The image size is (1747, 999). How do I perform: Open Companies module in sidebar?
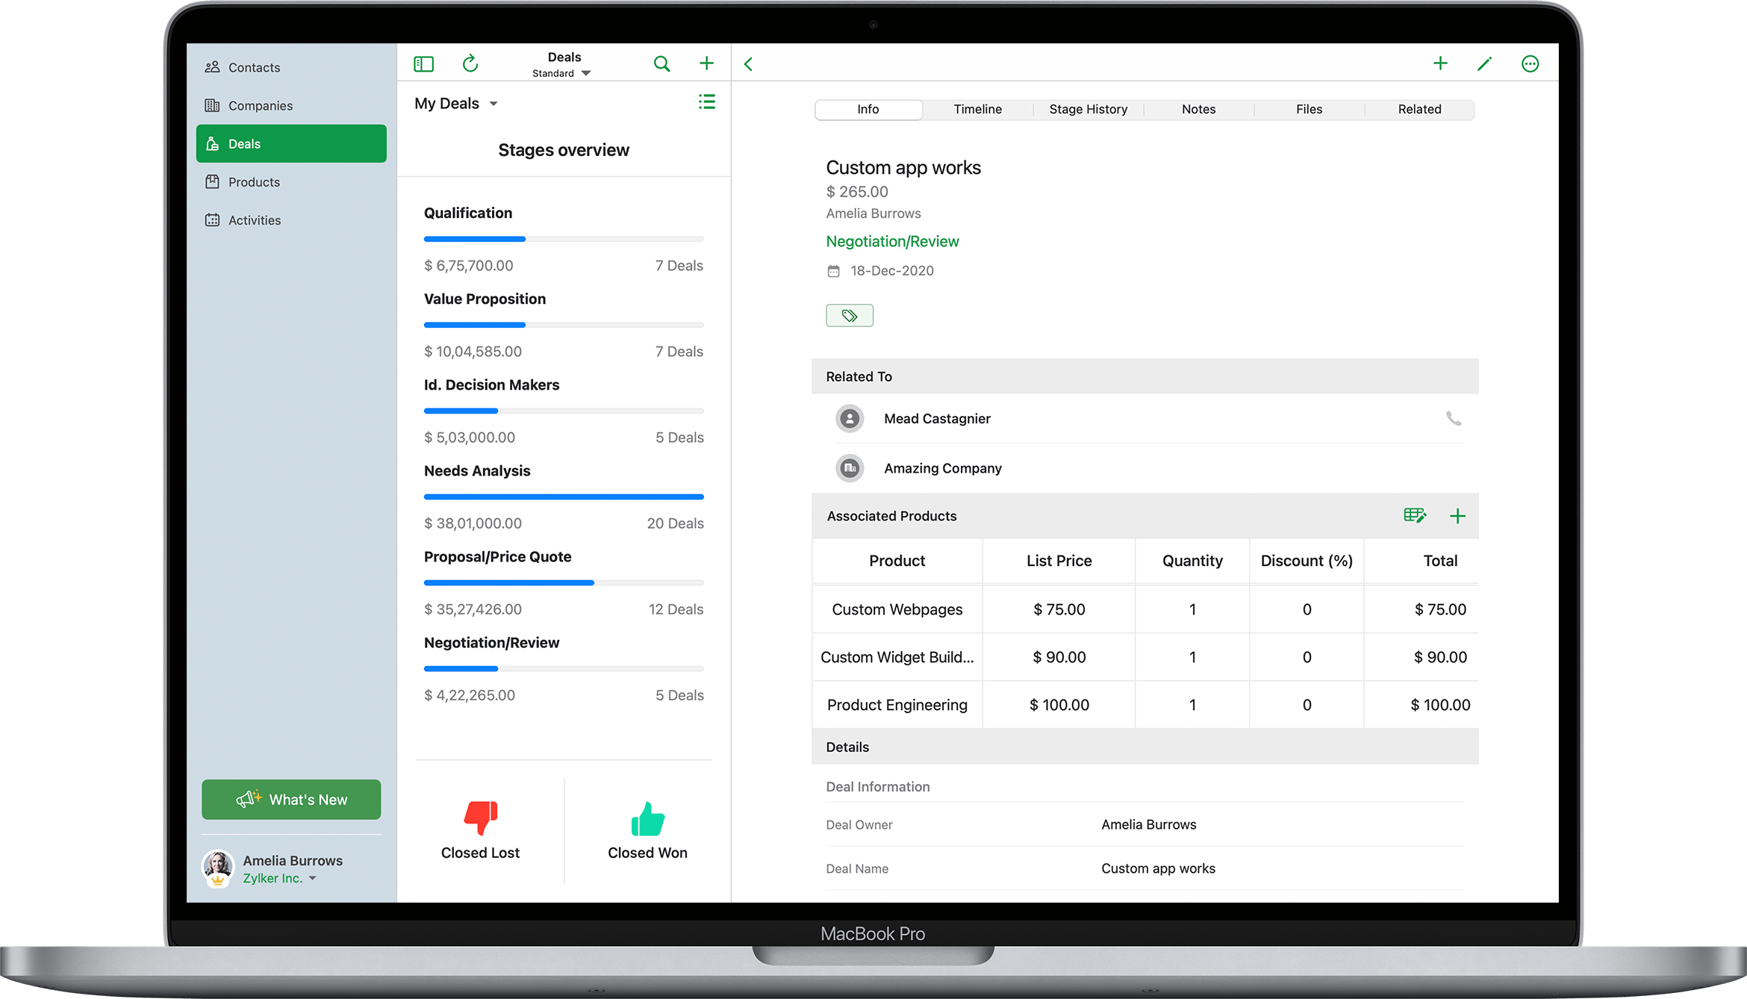[291, 105]
